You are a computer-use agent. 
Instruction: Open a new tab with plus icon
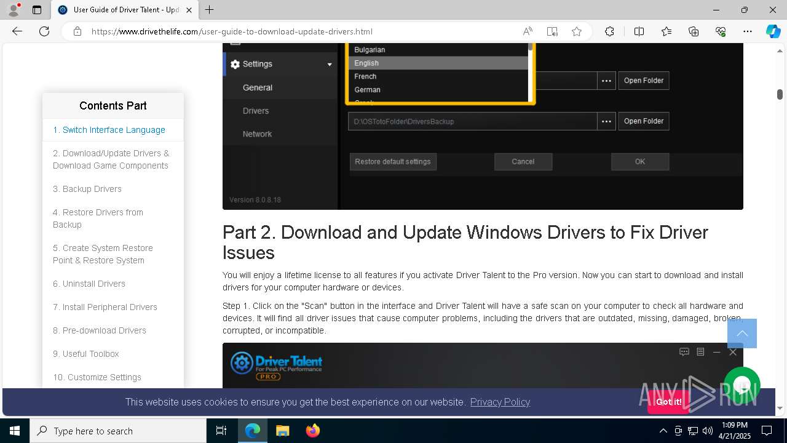[x=210, y=10]
